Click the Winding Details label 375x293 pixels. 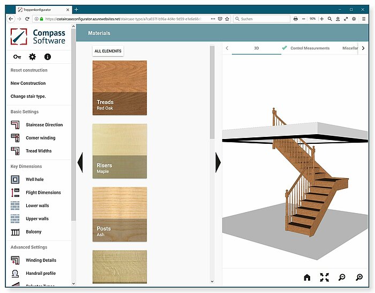point(41,260)
